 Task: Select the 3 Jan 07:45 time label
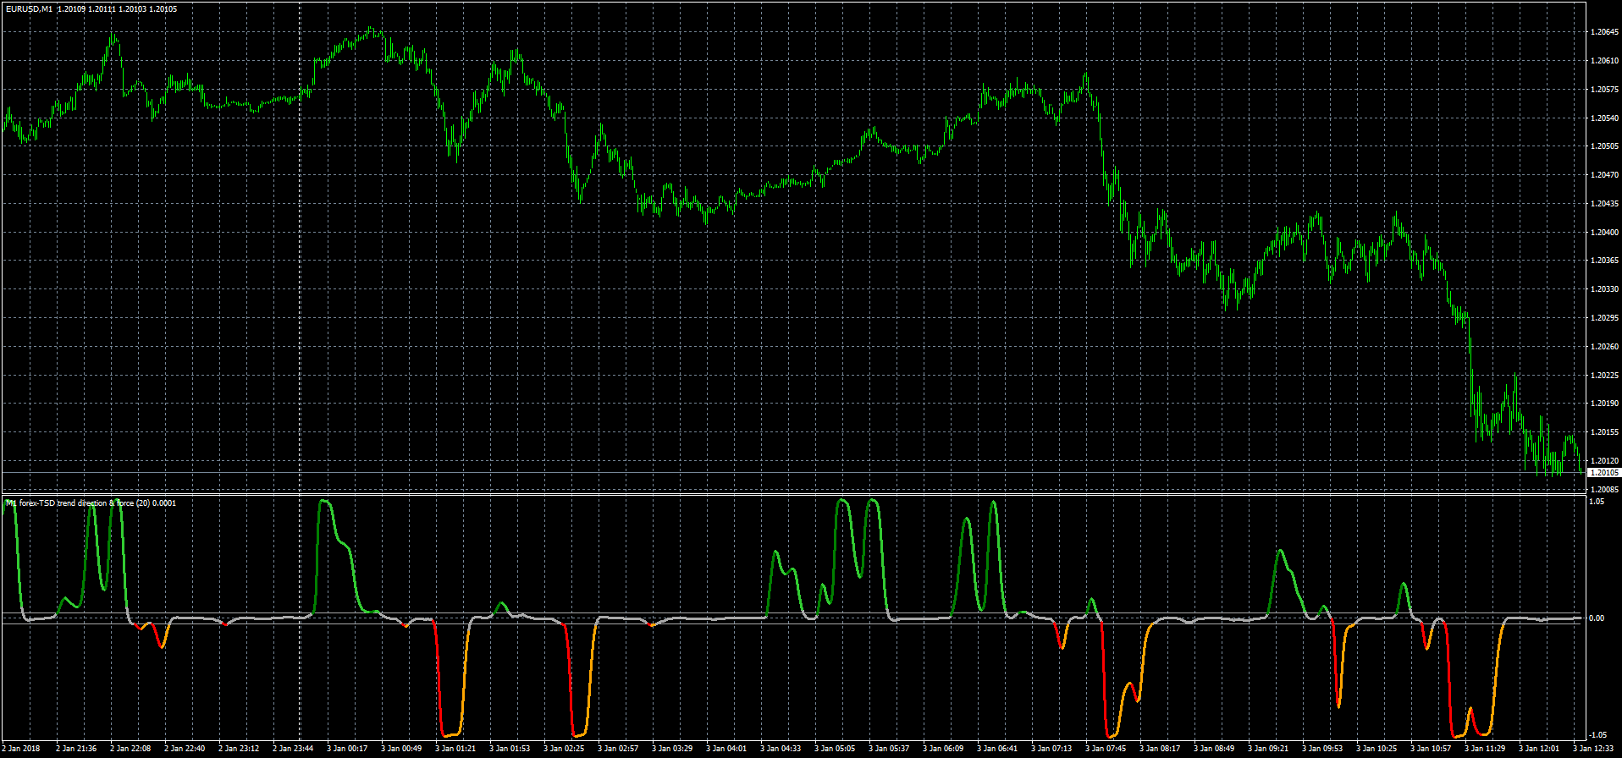tap(1106, 749)
